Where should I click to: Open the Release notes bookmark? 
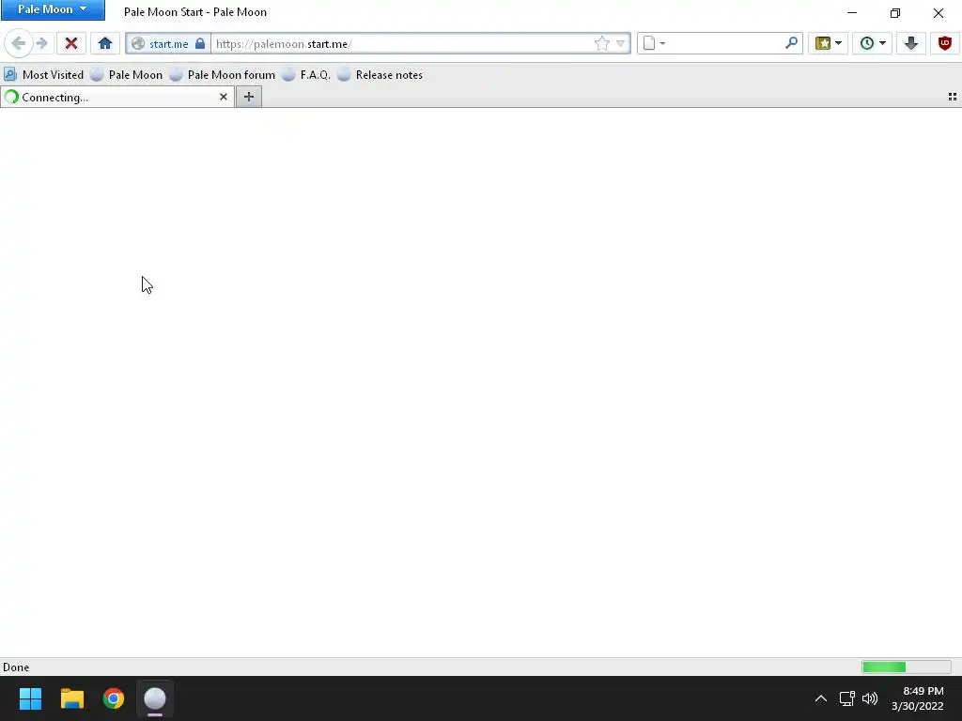(x=380, y=75)
